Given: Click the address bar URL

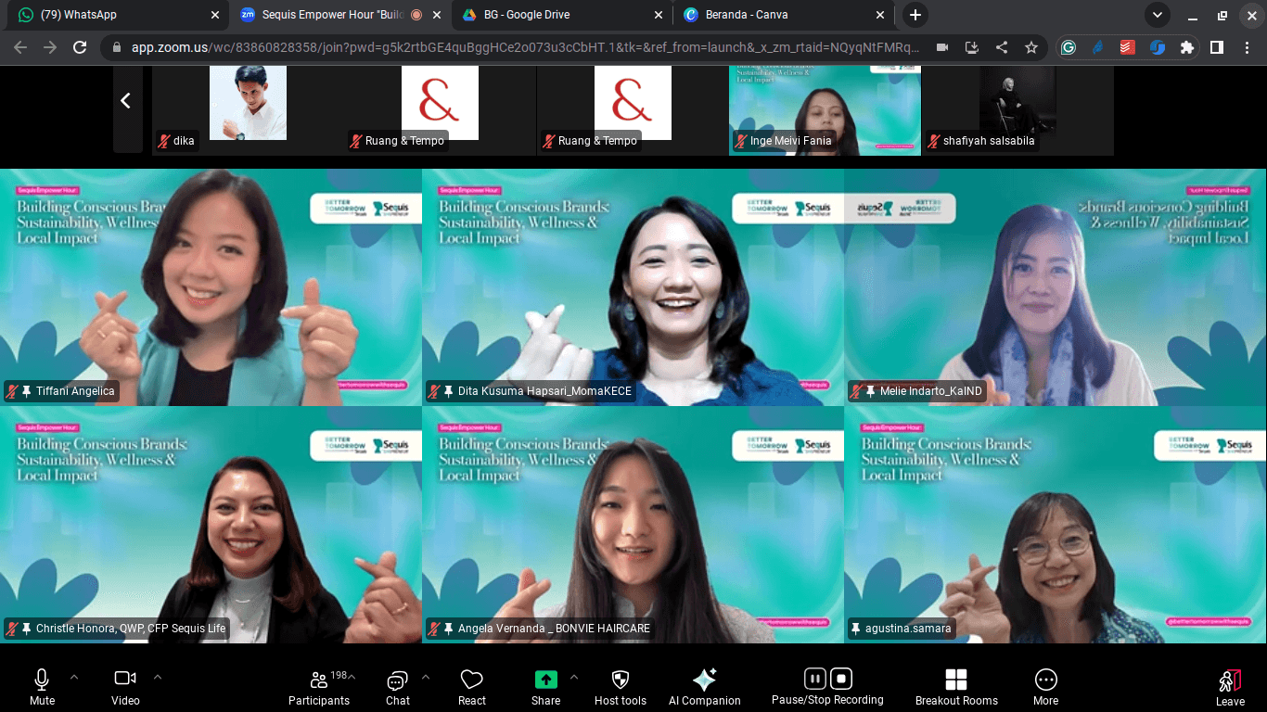Looking at the screenshot, I should point(526,47).
